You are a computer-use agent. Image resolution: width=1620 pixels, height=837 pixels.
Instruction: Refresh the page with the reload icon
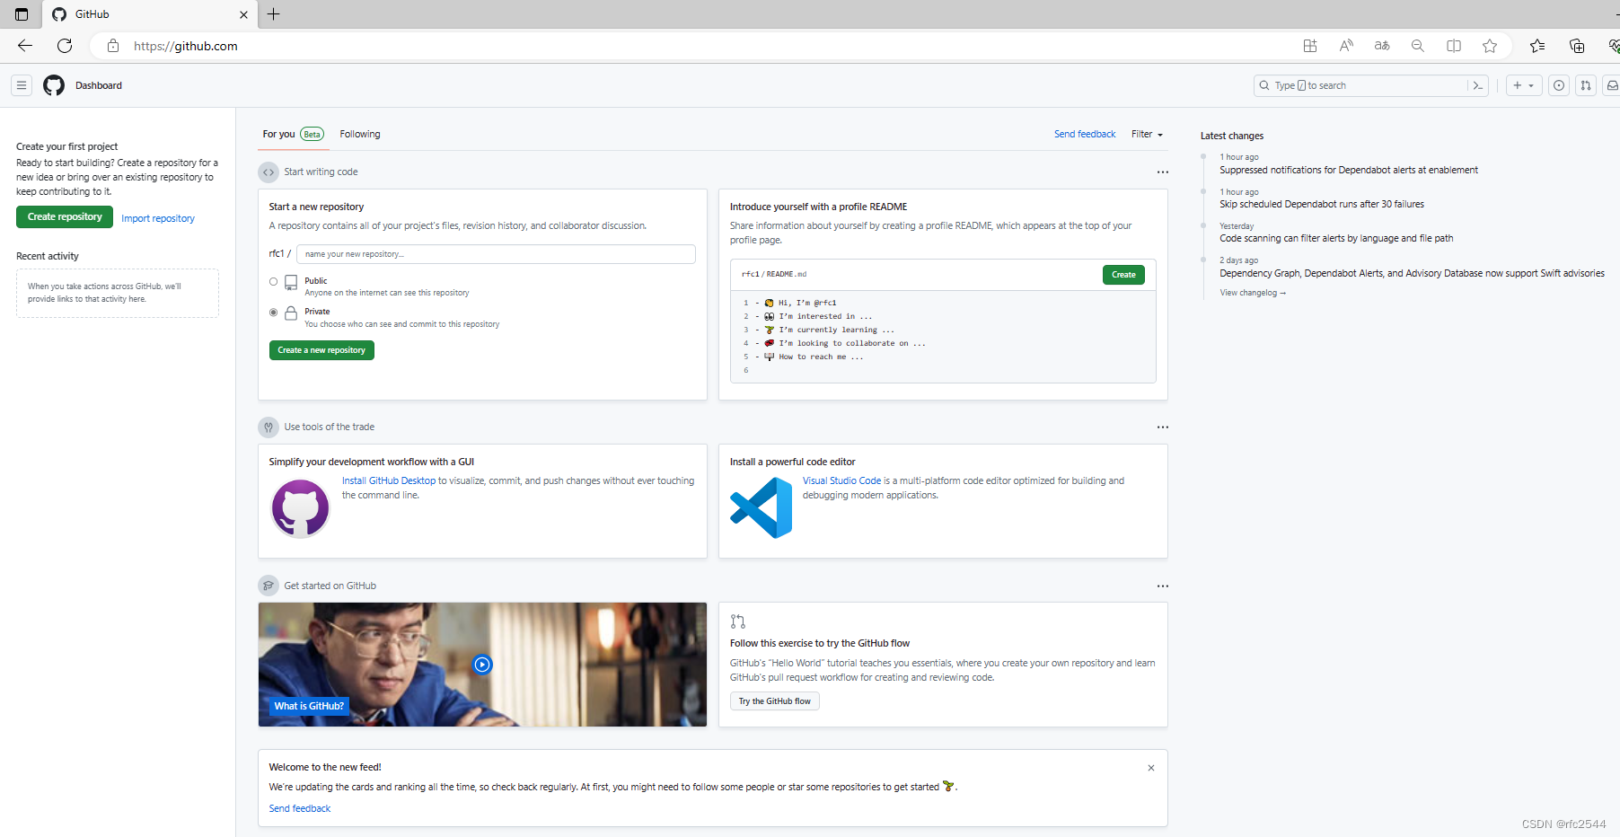click(x=65, y=46)
